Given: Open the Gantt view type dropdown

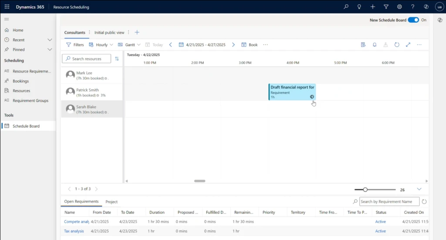Looking at the screenshot, I should click(x=129, y=45).
